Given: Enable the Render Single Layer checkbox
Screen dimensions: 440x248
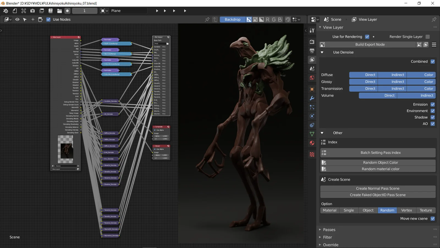Looking at the screenshot, I should (x=427, y=36).
